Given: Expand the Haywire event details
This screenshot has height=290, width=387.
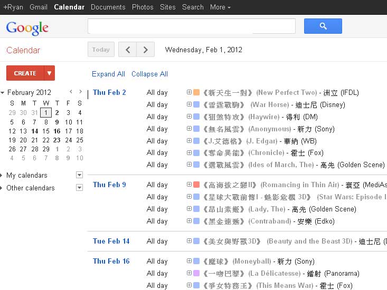Looking at the screenshot, I should coord(189,117).
